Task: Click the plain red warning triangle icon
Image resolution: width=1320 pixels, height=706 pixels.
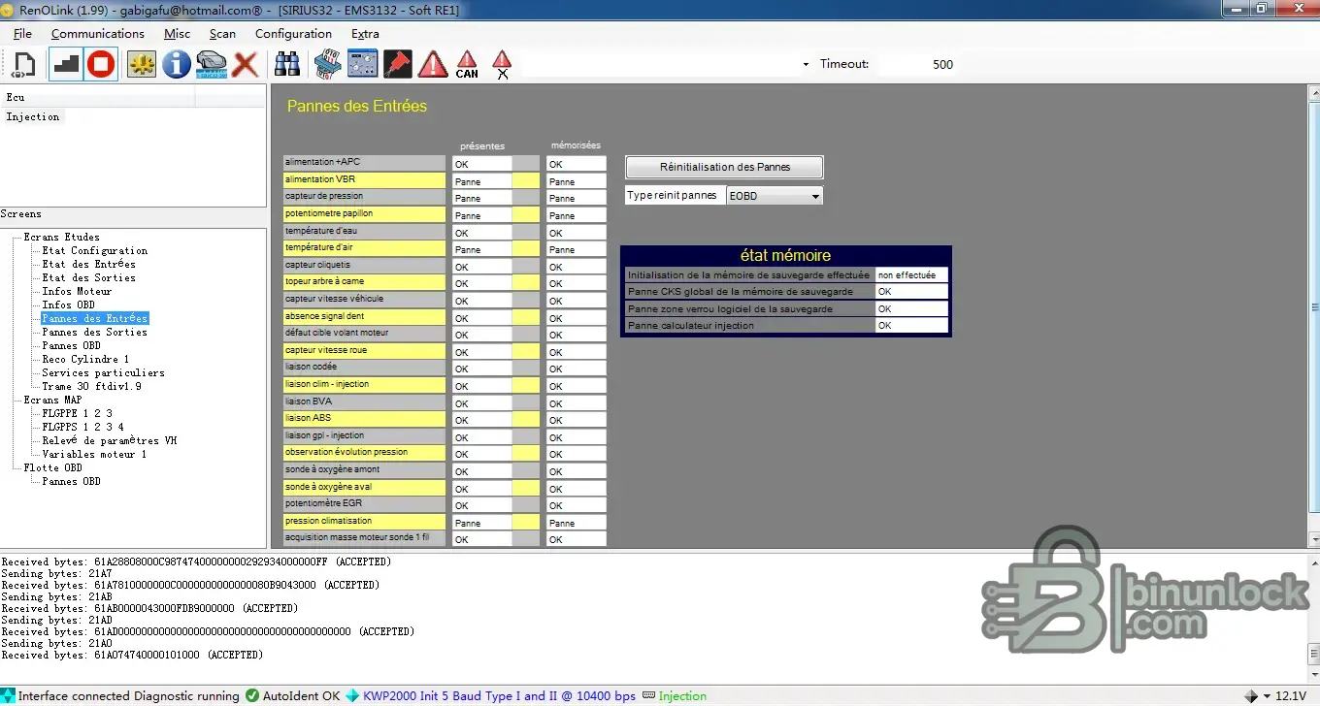Action: [x=432, y=65]
